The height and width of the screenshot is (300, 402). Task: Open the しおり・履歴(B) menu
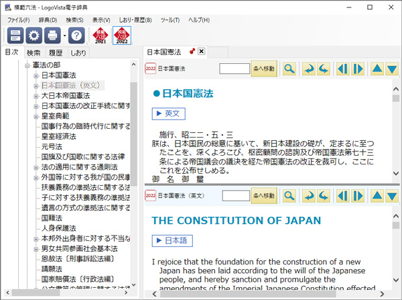(x=135, y=20)
